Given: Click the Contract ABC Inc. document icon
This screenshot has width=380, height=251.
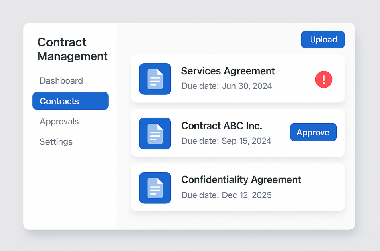Looking at the screenshot, I should [155, 133].
